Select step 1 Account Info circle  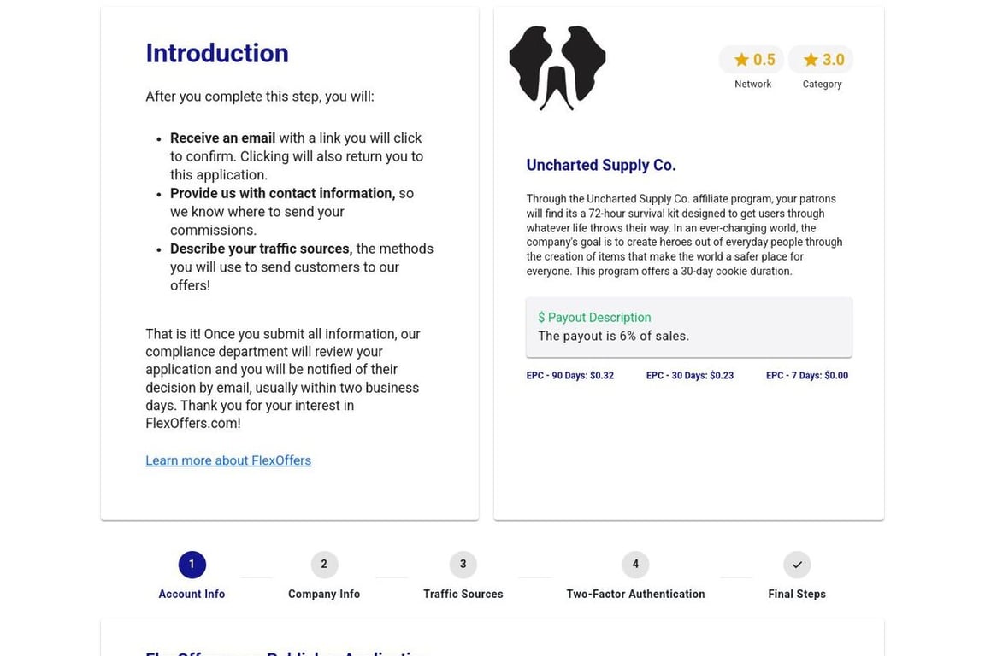(x=192, y=565)
